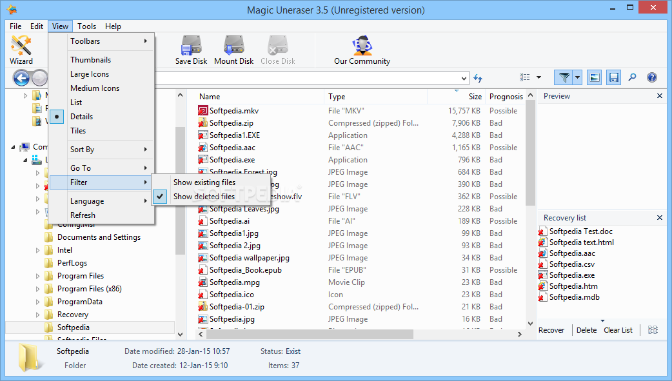Go back with the blue back arrow

21,78
